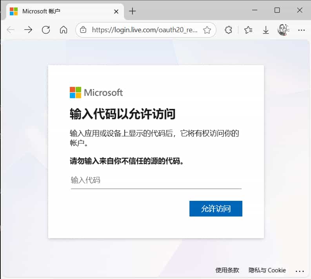311x279 pixels.
Task: Click the refresh page icon
Action: tap(46, 30)
